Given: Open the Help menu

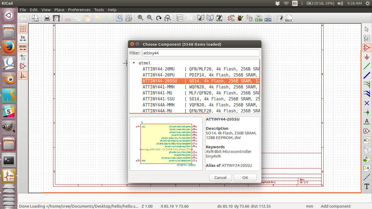Looking at the screenshot, I should tap(112, 10).
